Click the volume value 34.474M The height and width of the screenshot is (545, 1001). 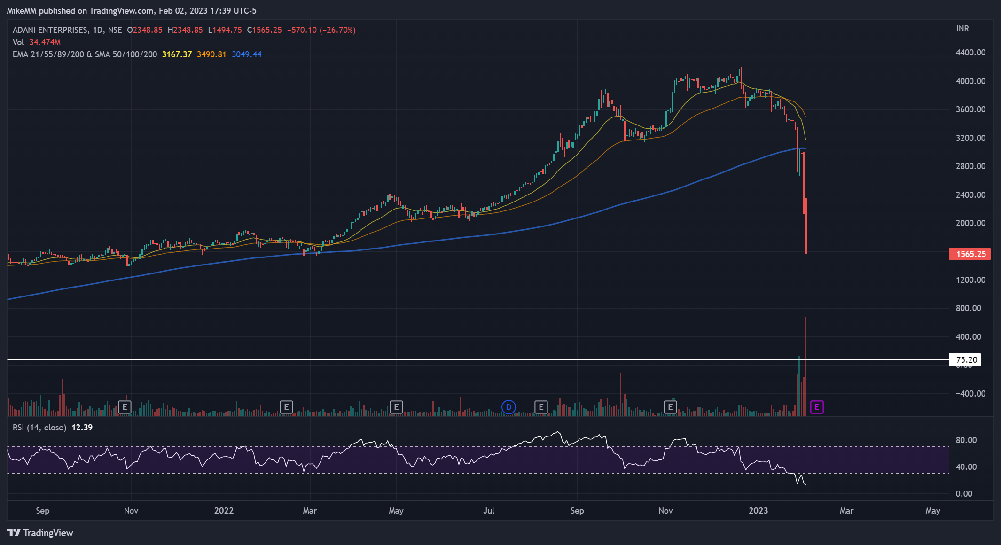click(45, 42)
